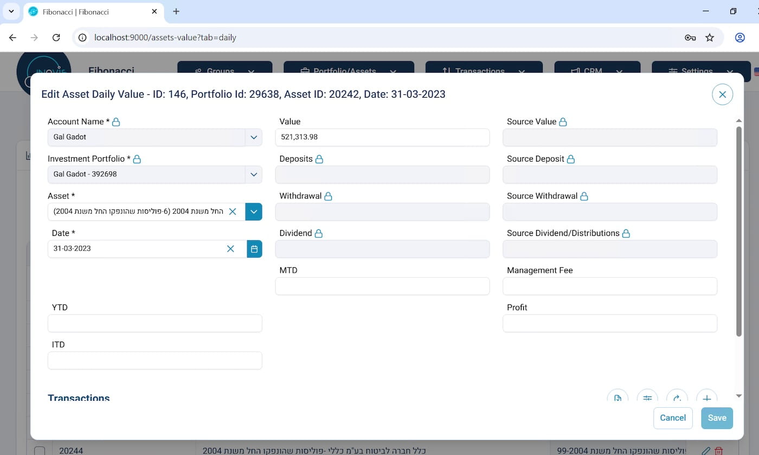Open the Asset dropdown list
This screenshot has width=759, height=455.
pyautogui.click(x=254, y=212)
